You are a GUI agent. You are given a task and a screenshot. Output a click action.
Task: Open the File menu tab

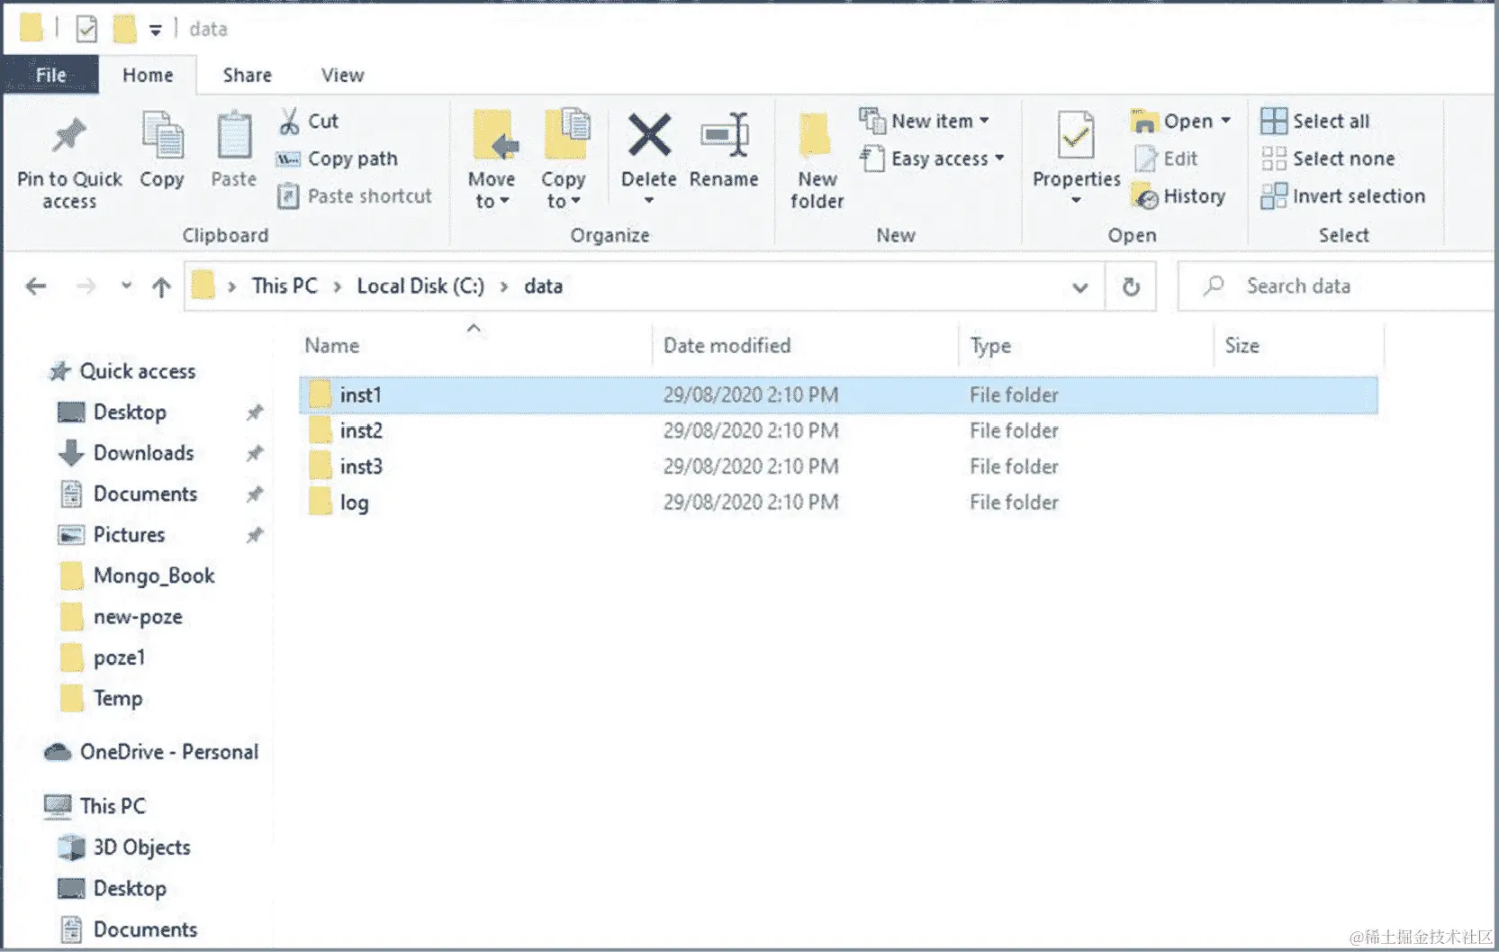click(50, 75)
